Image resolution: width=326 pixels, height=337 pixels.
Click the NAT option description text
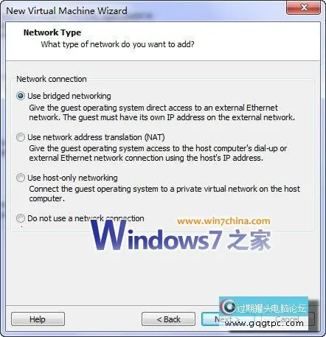tap(158, 153)
